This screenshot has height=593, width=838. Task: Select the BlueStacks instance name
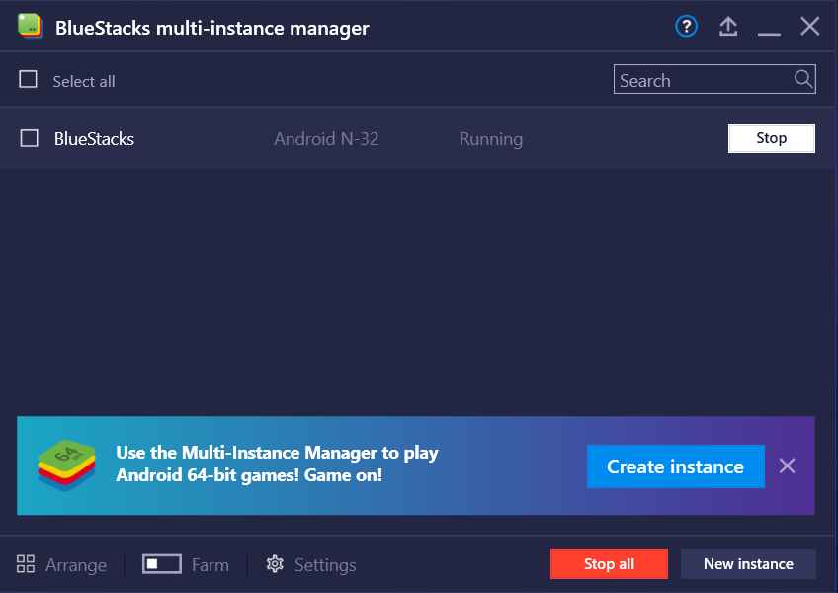pos(94,139)
